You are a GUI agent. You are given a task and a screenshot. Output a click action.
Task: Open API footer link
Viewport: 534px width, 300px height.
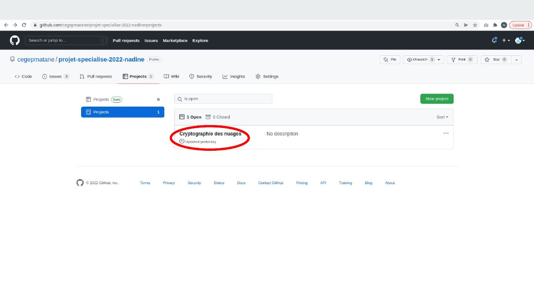click(x=323, y=183)
